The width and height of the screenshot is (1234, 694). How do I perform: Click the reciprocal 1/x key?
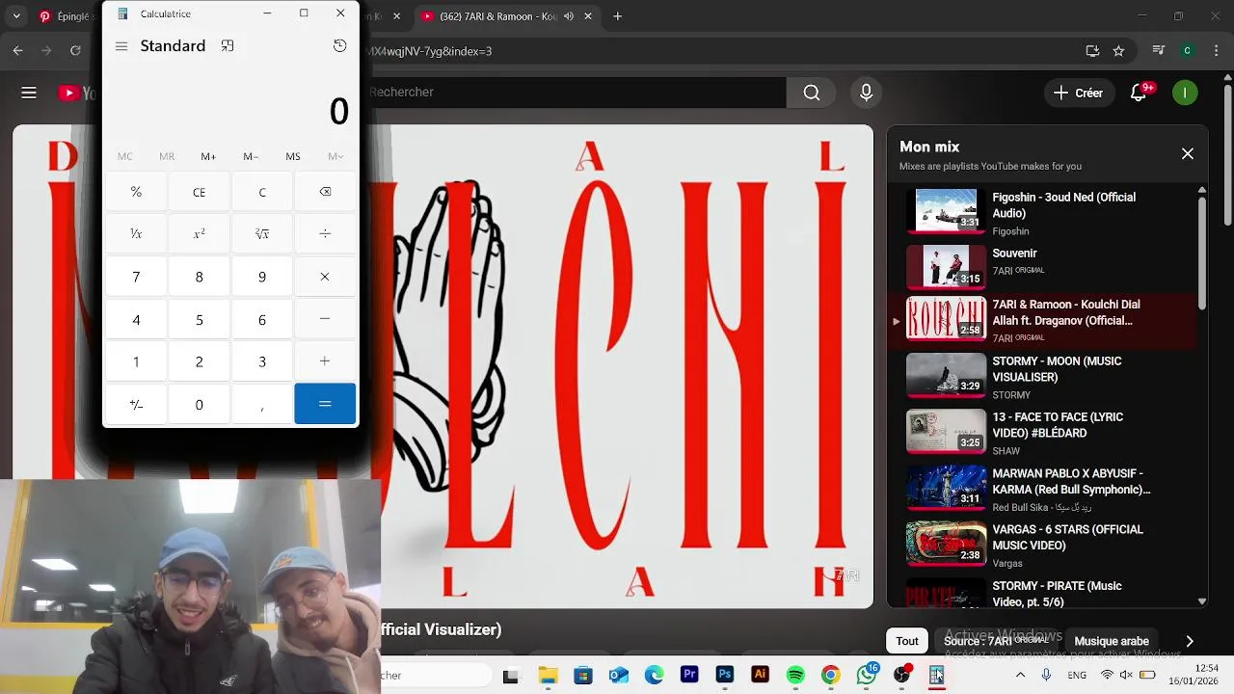click(x=136, y=234)
